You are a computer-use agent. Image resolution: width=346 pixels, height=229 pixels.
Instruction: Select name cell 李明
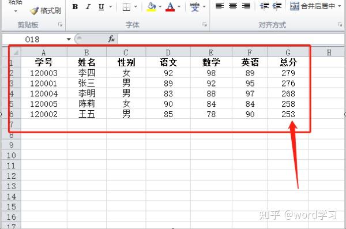tap(86, 93)
